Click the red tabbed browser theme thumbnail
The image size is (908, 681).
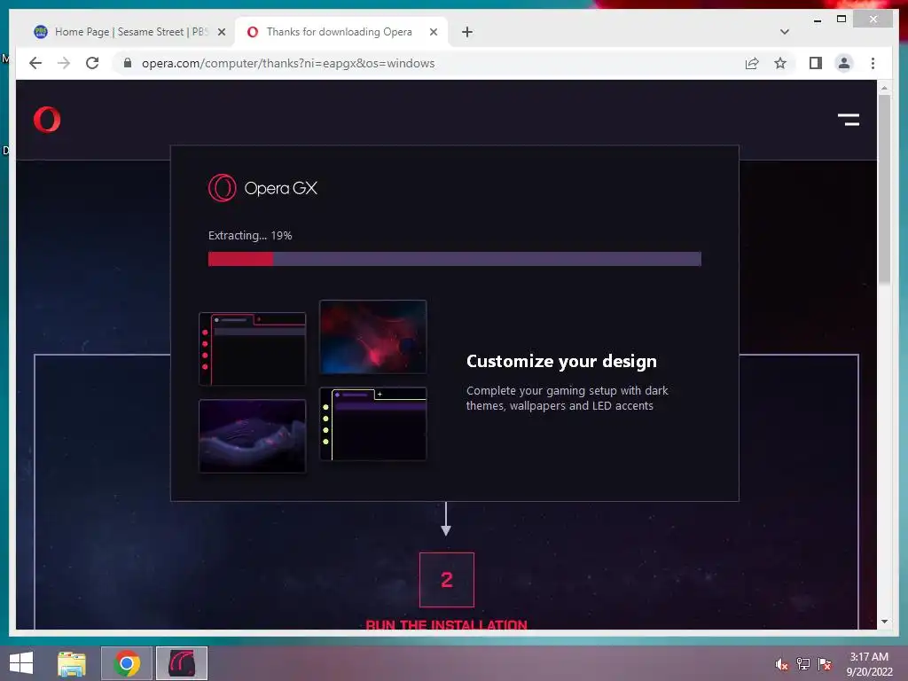click(x=253, y=348)
